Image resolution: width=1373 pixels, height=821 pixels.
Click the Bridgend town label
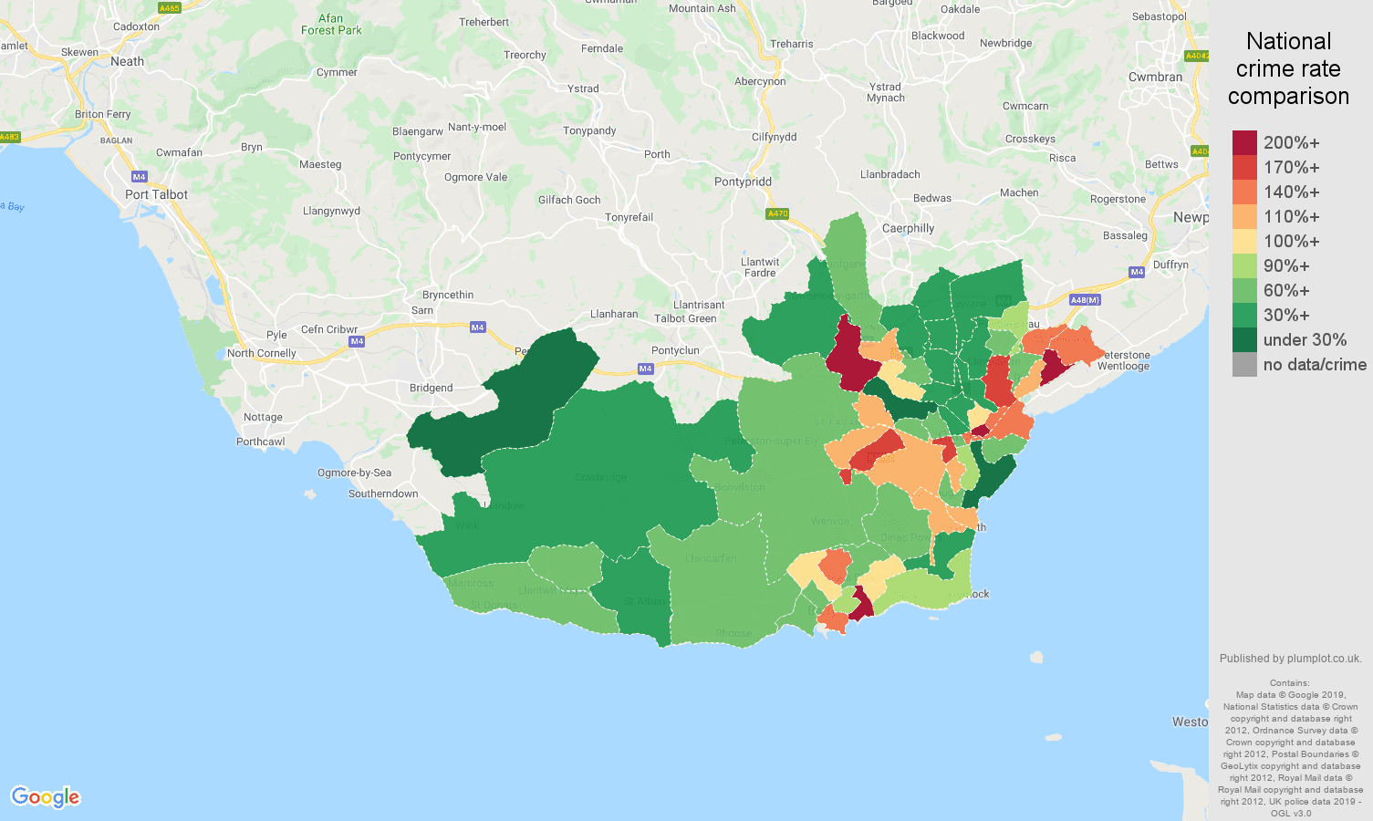[x=431, y=388]
